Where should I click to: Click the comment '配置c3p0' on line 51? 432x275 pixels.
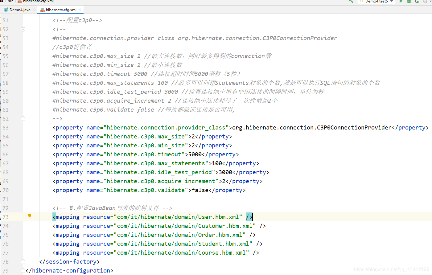(x=77, y=20)
